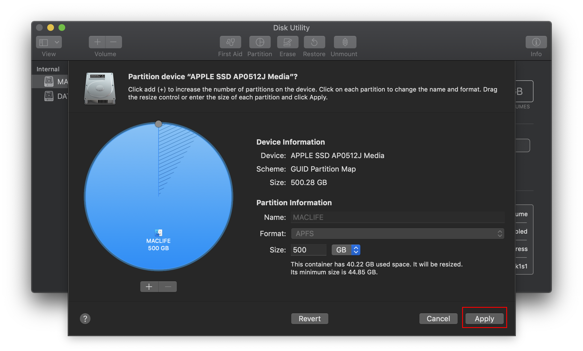Viewport: 583px width, 351px height.
Task: Click the First Aid stethoscope icon
Action: pyautogui.click(x=230, y=42)
